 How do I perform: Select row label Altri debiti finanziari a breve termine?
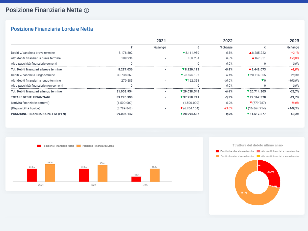pos(36,58)
